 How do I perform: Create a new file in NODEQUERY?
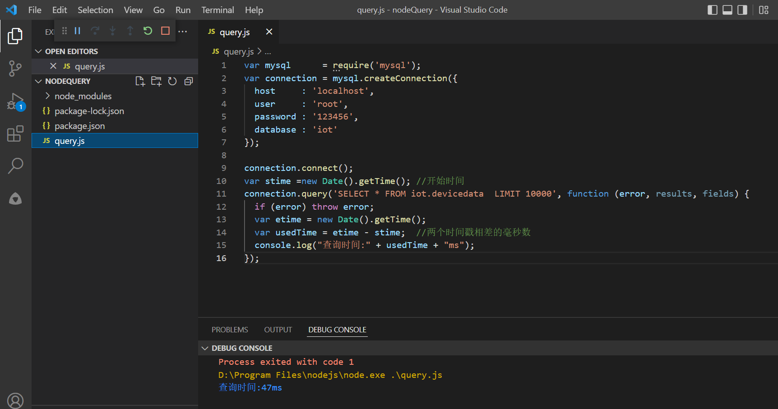pos(140,81)
